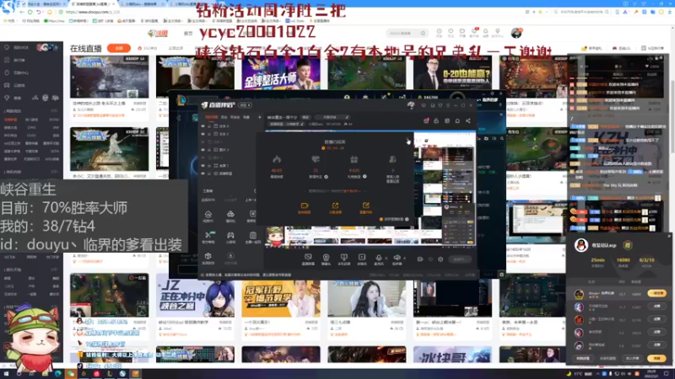This screenshot has width=675, height=379.
Task: Click the heart follow icon atop the Douyu sidebar
Action: [x=7, y=47]
